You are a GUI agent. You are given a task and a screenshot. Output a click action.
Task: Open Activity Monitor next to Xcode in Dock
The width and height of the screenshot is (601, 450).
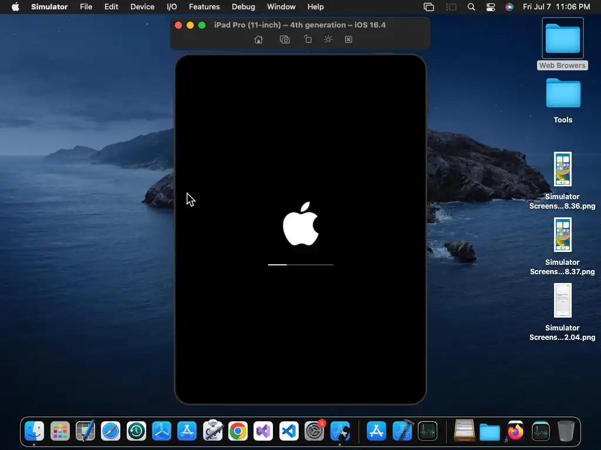tap(427, 431)
